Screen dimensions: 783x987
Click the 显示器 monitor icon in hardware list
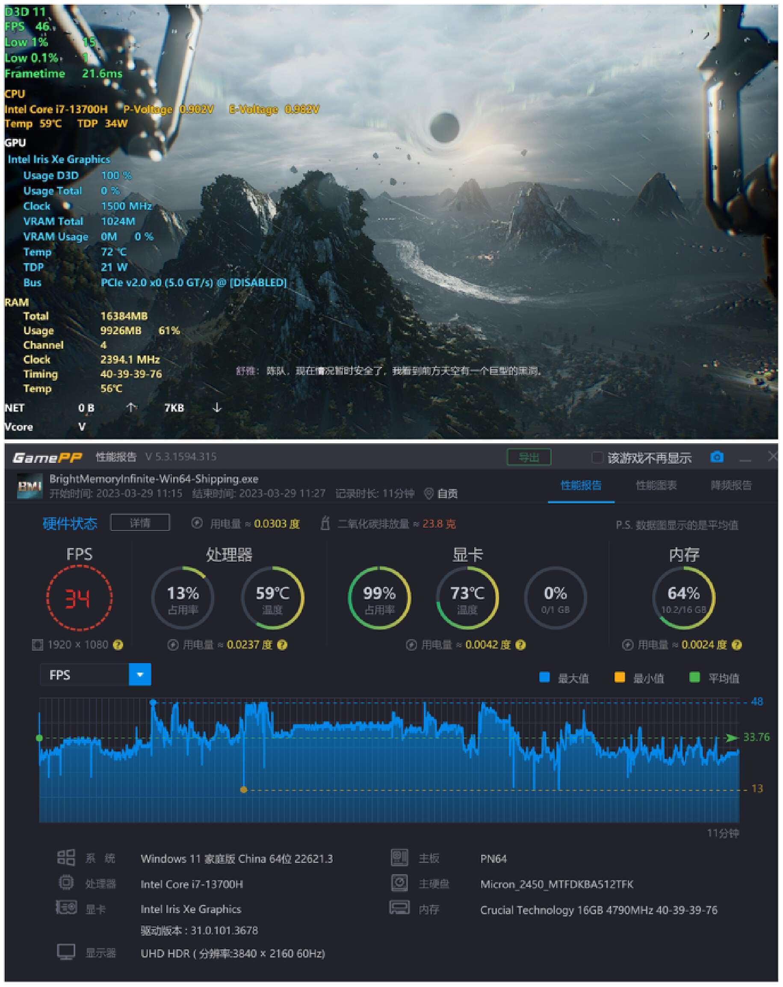click(x=66, y=952)
